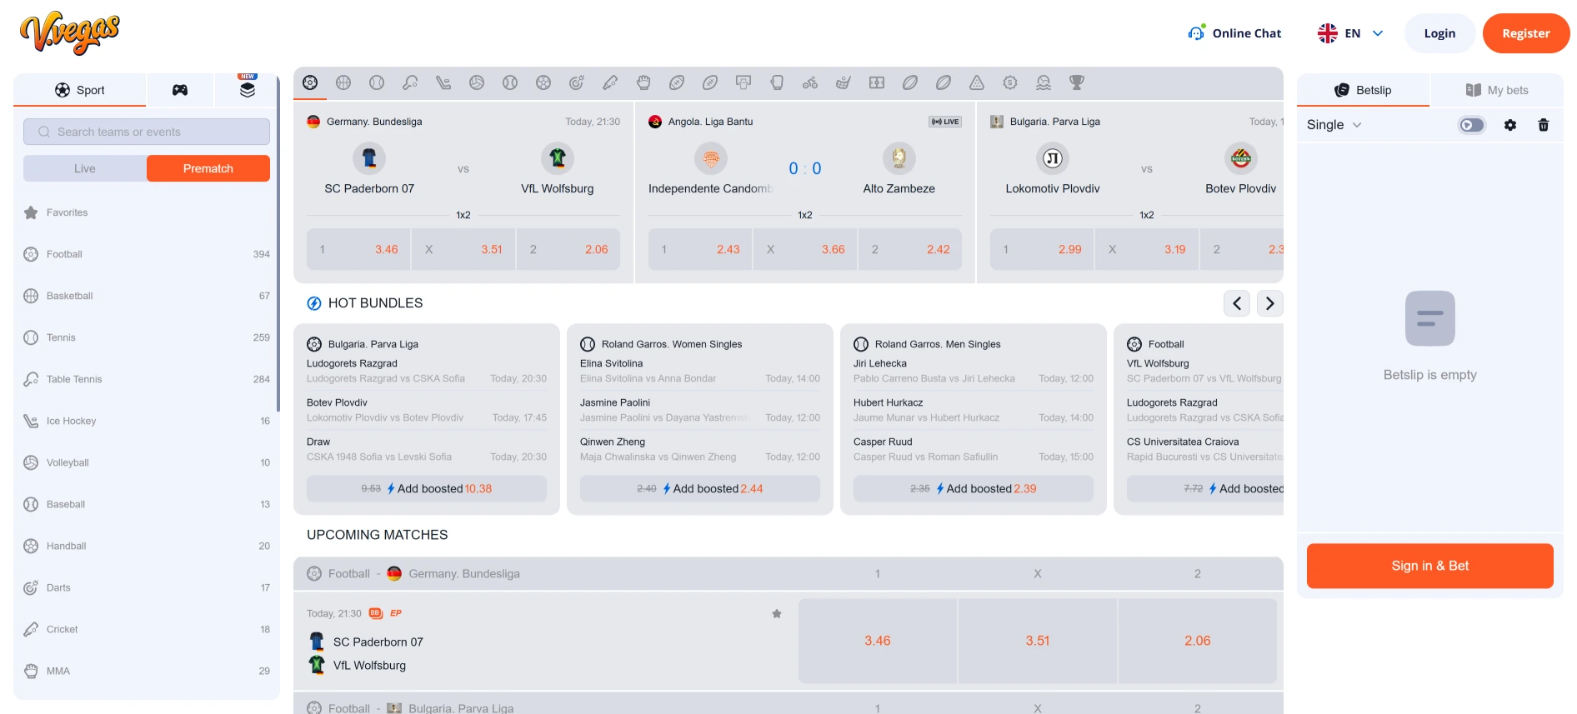The height and width of the screenshot is (714, 1577).
Task: Select Cricket bat icon in top sports bar
Action: coord(610,82)
